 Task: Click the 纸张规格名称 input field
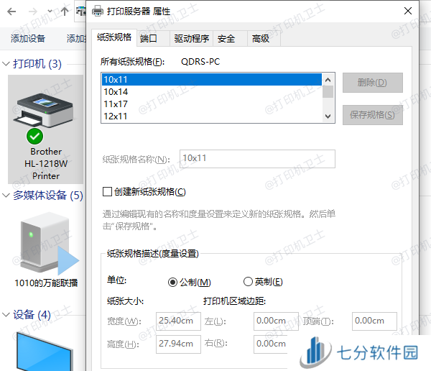point(257,159)
